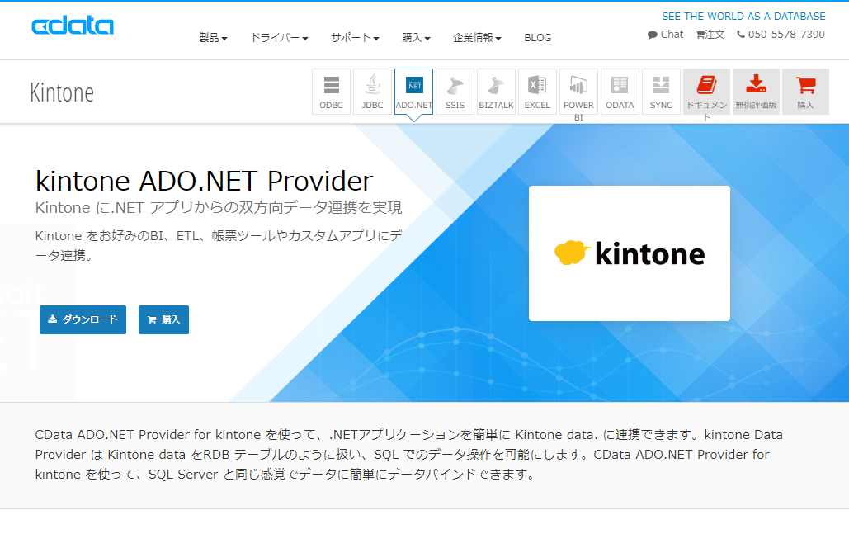849x534 pixels.
Task: Click the blue ダウンロード button
Action: coord(83,319)
